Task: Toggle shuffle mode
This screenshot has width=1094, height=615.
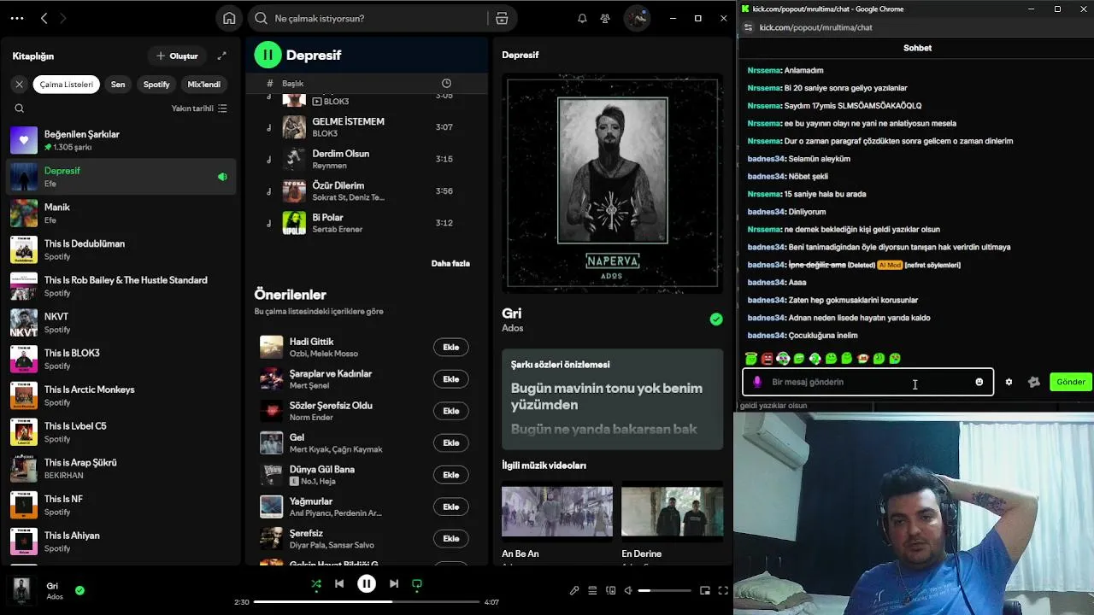Action: [316, 584]
